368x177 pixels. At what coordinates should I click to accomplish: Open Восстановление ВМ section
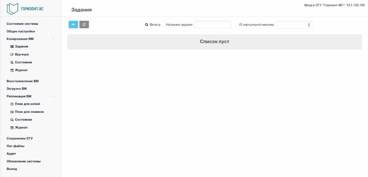point(22,81)
